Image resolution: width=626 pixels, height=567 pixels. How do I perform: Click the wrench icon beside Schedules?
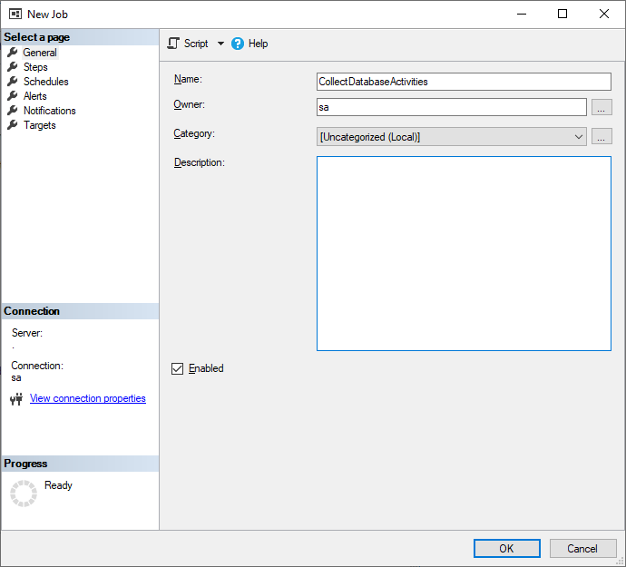tap(13, 82)
